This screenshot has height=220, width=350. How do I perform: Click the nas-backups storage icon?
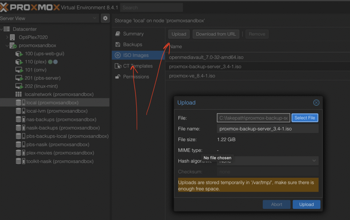(20, 120)
